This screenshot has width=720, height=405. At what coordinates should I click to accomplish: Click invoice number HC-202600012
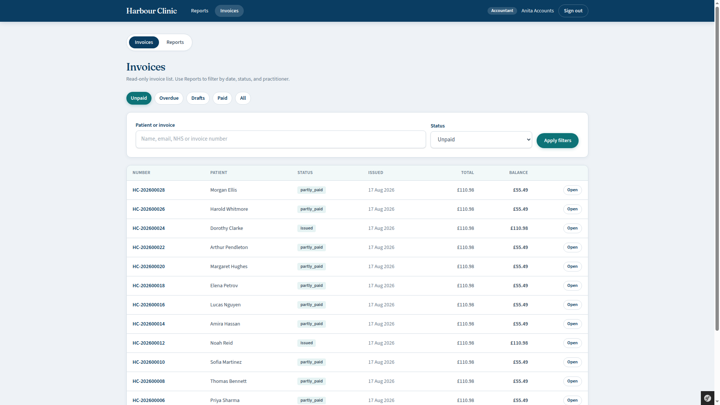pyautogui.click(x=148, y=343)
